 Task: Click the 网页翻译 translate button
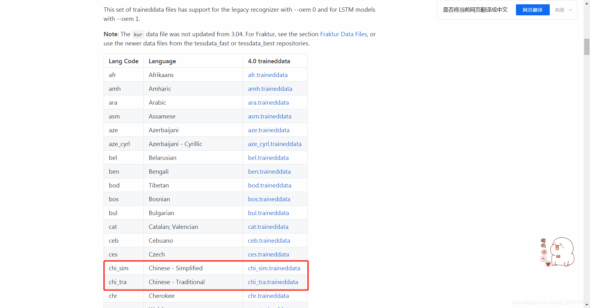tap(533, 10)
